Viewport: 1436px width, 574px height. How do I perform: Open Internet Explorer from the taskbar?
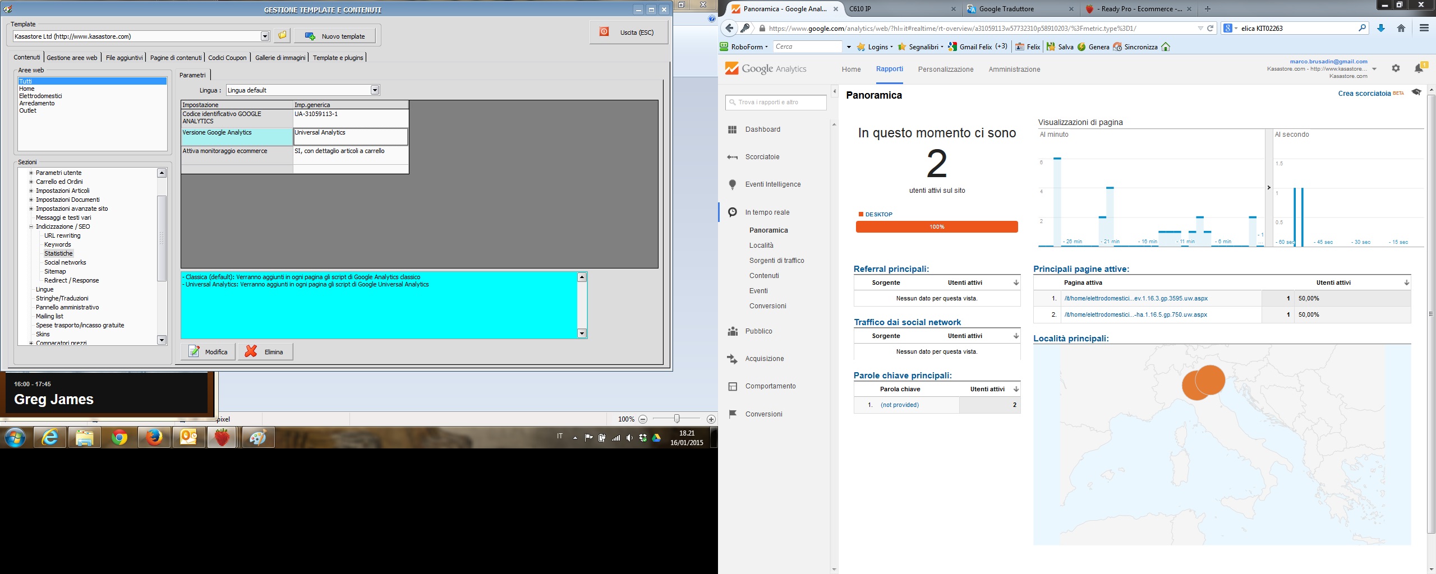coord(50,437)
